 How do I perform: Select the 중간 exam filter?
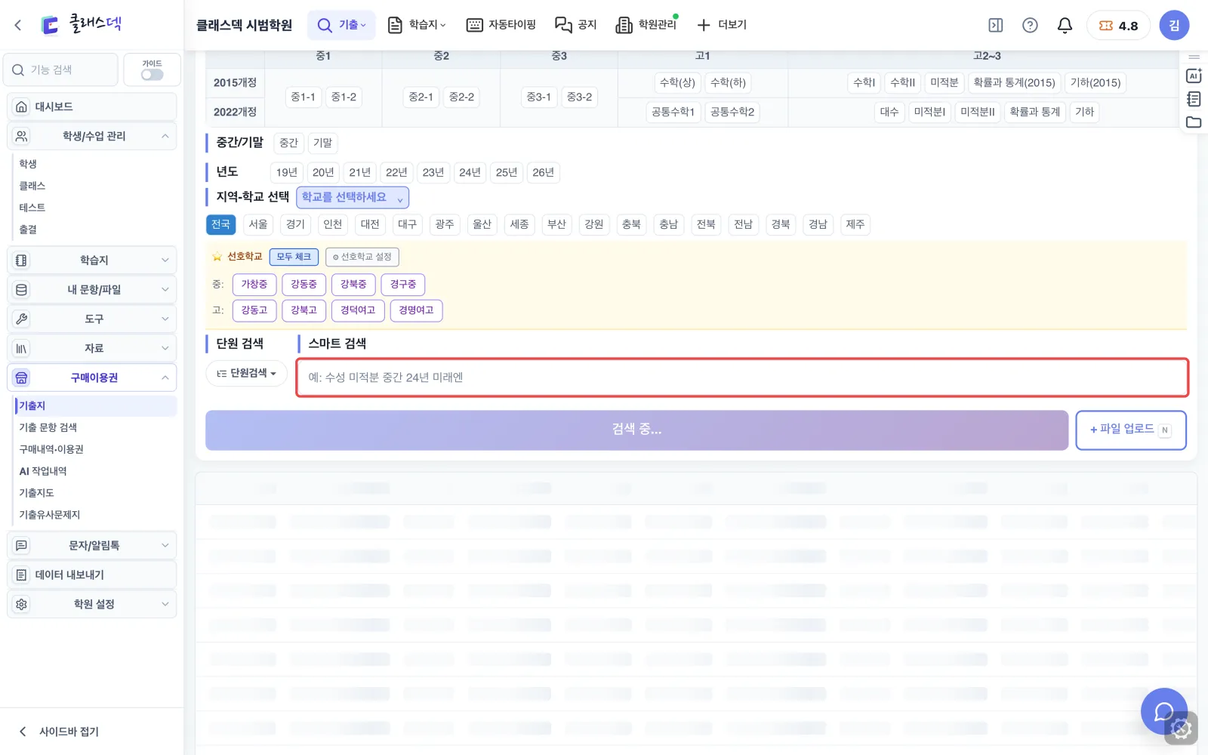(289, 143)
